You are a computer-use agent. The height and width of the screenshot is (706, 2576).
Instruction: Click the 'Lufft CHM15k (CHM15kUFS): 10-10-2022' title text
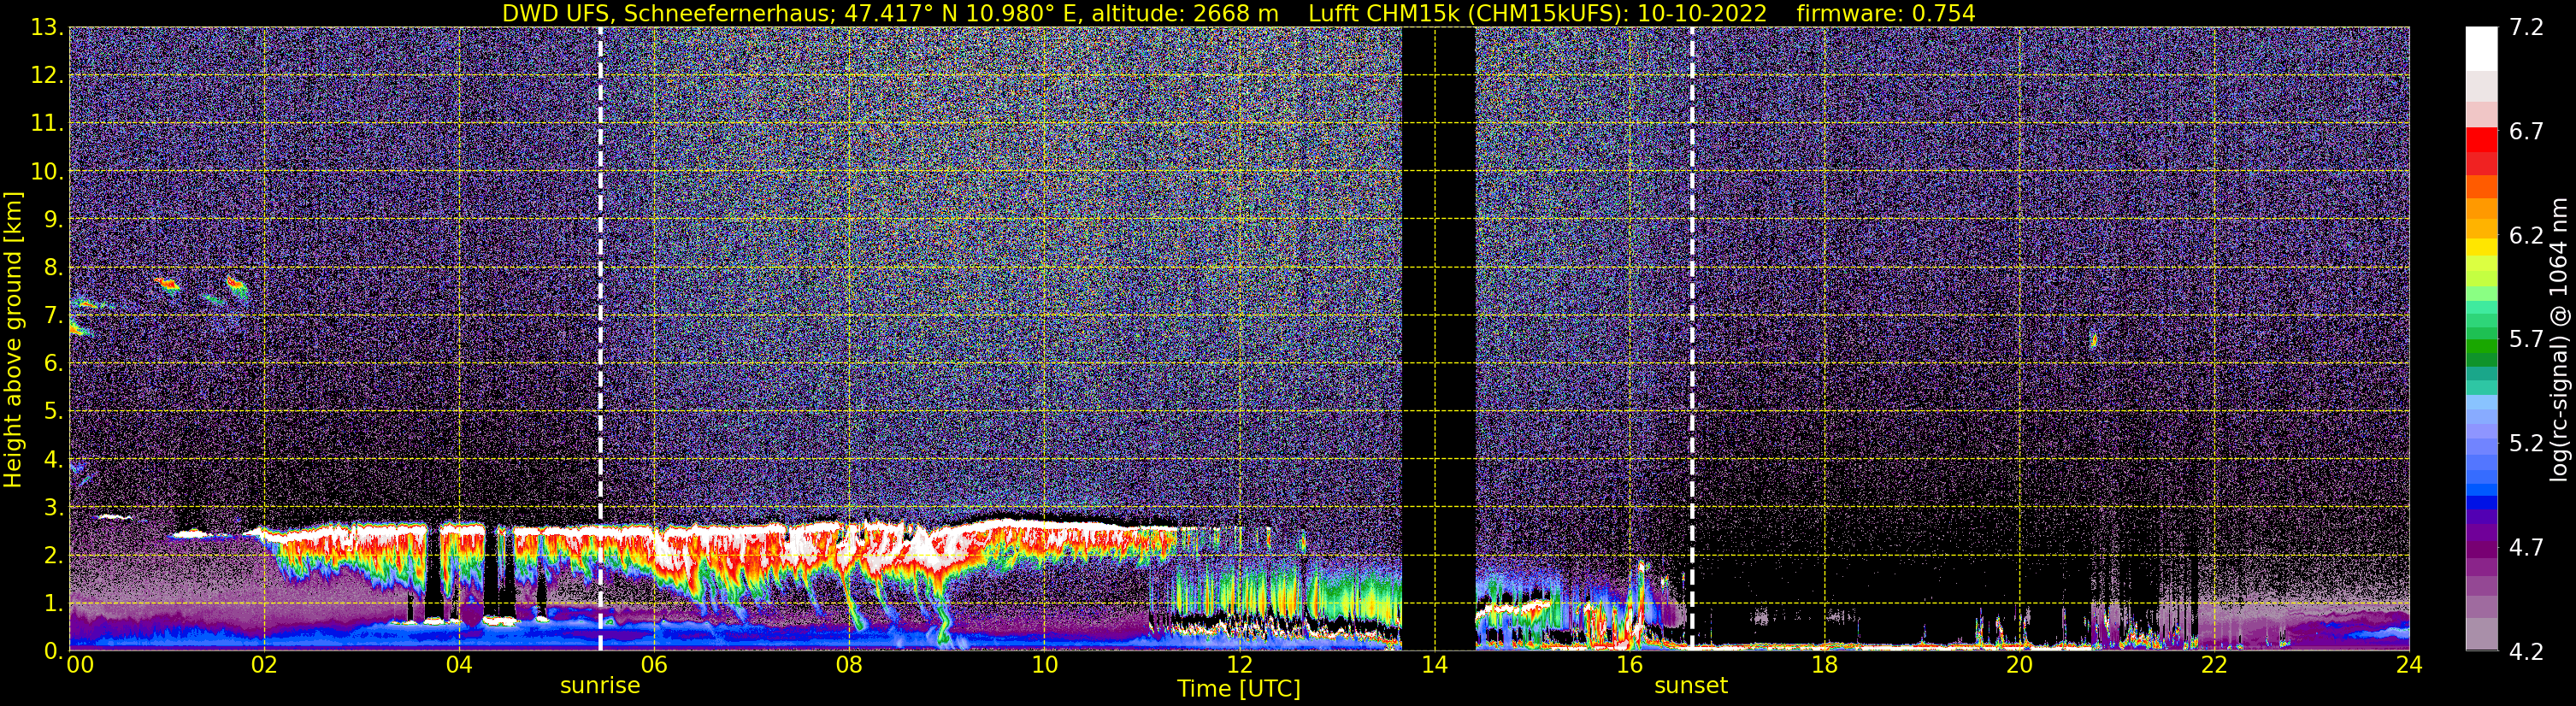1537,13
